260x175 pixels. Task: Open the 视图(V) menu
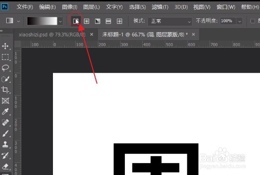[x=202, y=7]
